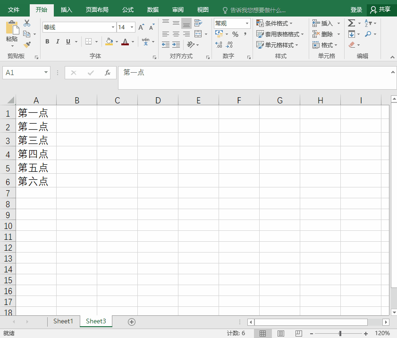Image resolution: width=397 pixels, height=338 pixels.
Task: Increase font size with large A
Action: [141, 27]
